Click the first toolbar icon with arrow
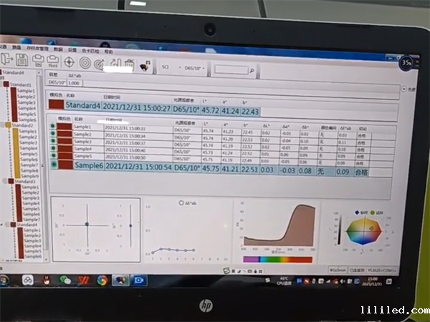 point(7,59)
